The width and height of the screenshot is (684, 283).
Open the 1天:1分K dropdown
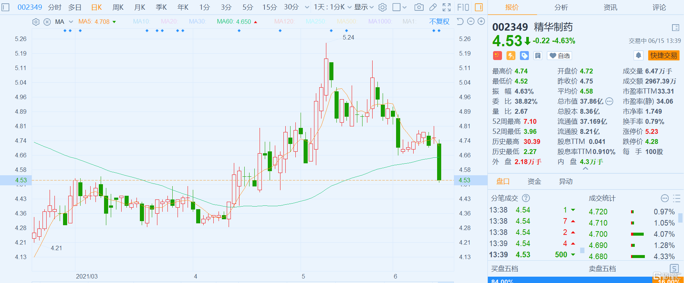pyautogui.click(x=333, y=7)
